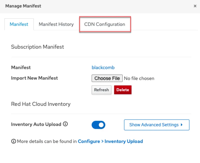This screenshot has width=200, height=163.
Task: Switch to the Manifest tab
Action: 19,24
